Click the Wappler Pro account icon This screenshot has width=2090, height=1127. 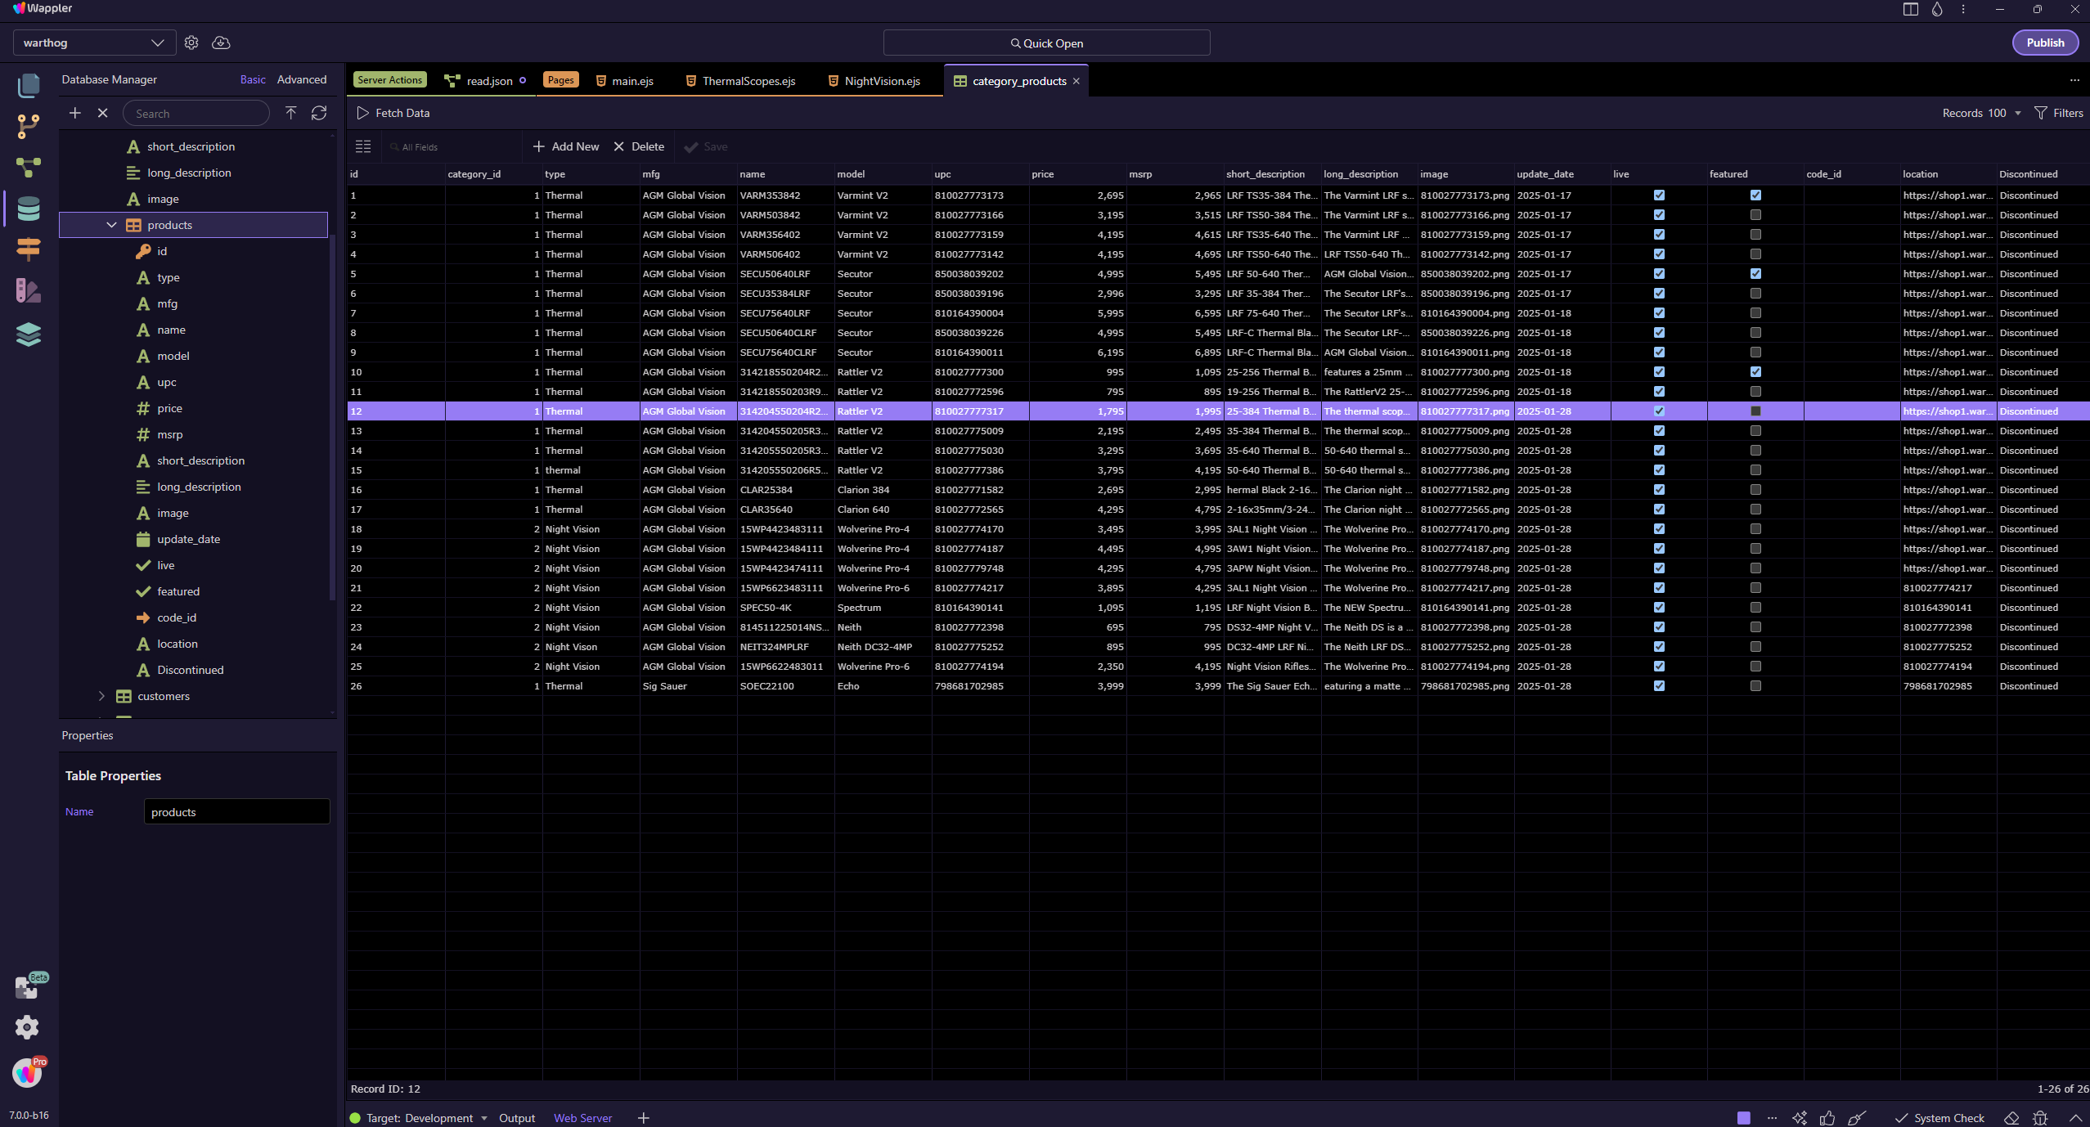[x=28, y=1072]
